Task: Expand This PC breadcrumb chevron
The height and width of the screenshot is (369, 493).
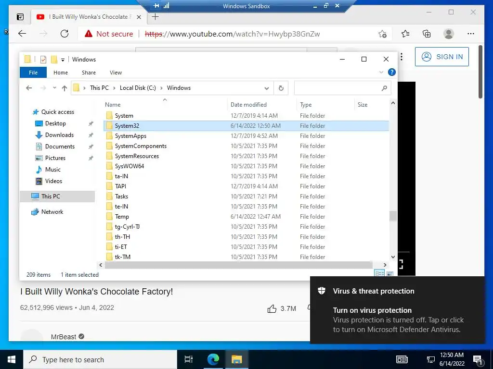Action: coord(113,88)
